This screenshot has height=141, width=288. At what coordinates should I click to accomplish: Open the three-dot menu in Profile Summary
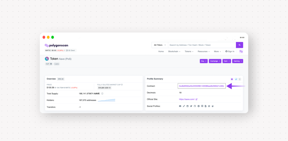coord(240,79)
